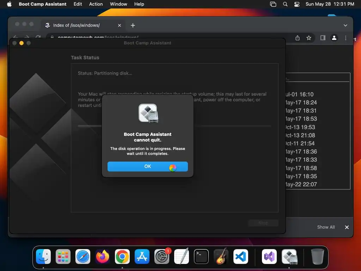Click the Boot Camp icon in the dialog
Viewport: 361px width, 271px height.
[148, 113]
